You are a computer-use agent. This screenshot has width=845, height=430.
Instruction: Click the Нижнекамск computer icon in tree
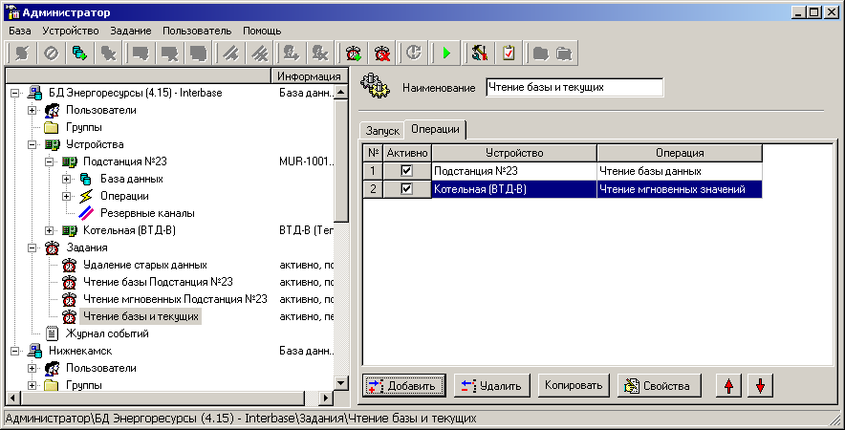[x=35, y=351]
